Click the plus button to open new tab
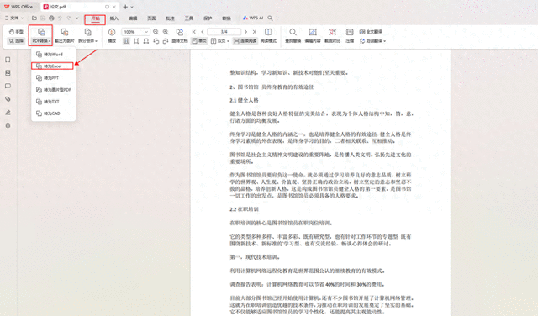 (125, 7)
